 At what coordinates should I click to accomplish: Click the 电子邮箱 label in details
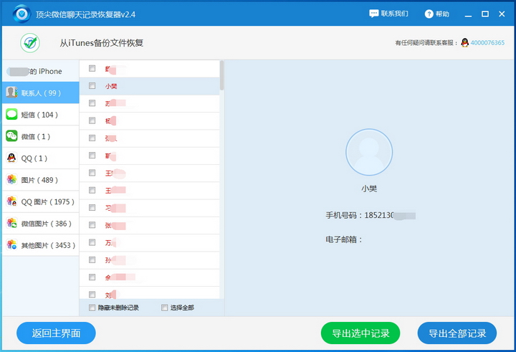[x=343, y=239]
